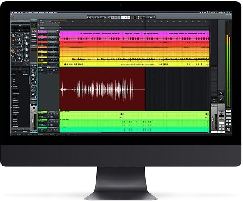The width and height of the screenshot is (243, 202).
Task: Select the topmost light green track's header
Action: coord(43,112)
